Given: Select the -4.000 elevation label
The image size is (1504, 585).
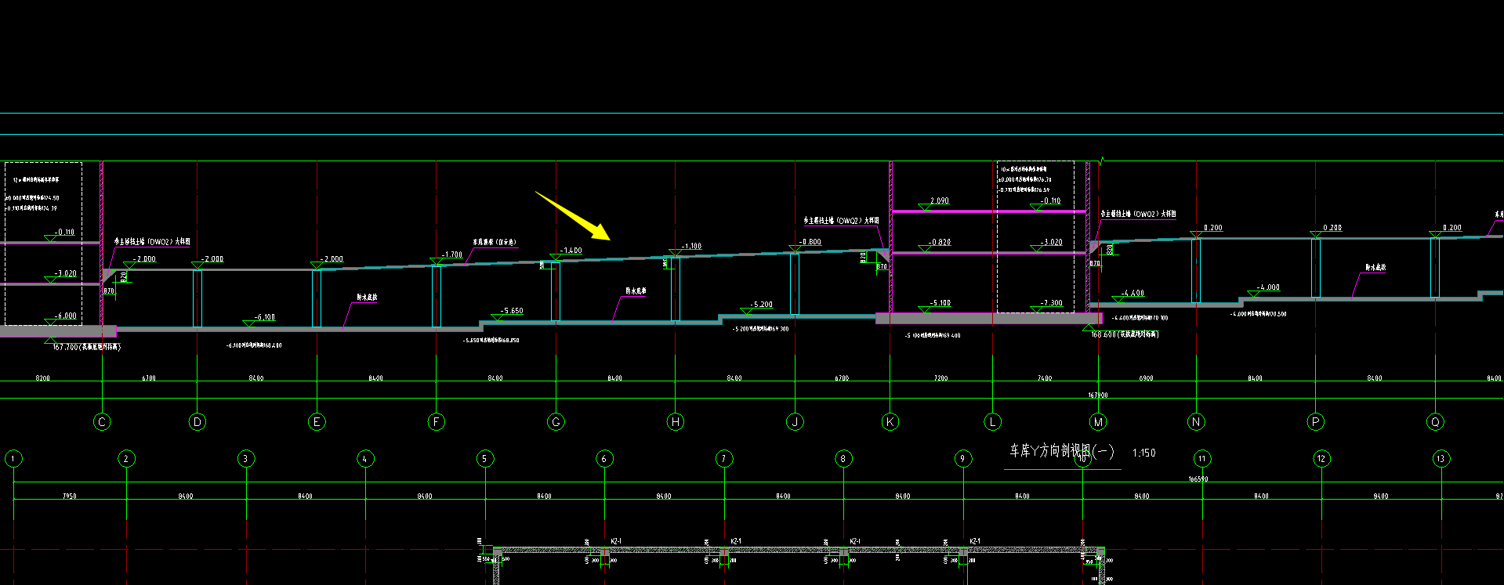Looking at the screenshot, I should (x=1267, y=287).
